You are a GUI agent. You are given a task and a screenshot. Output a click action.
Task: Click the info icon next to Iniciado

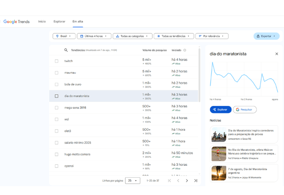[185, 50]
